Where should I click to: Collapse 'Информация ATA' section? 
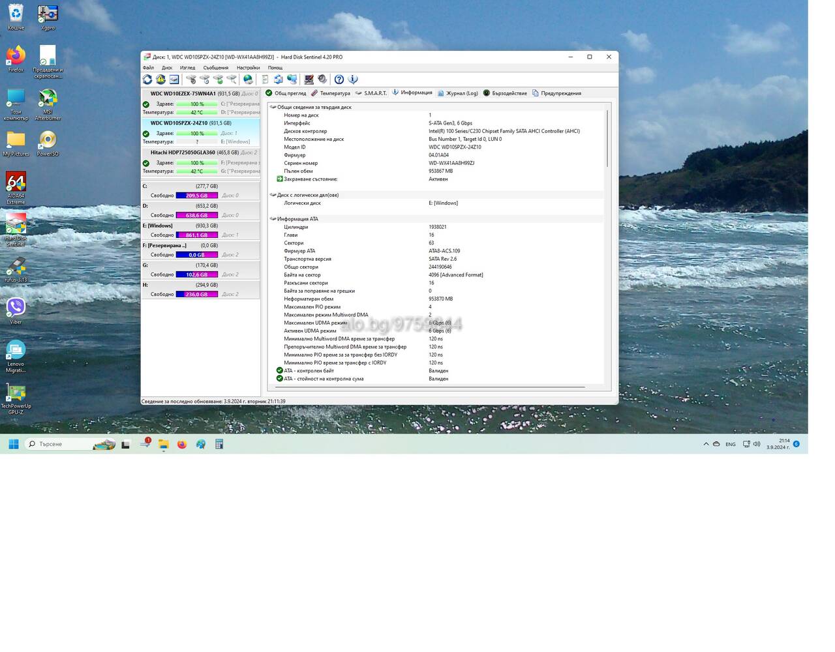pos(273,219)
